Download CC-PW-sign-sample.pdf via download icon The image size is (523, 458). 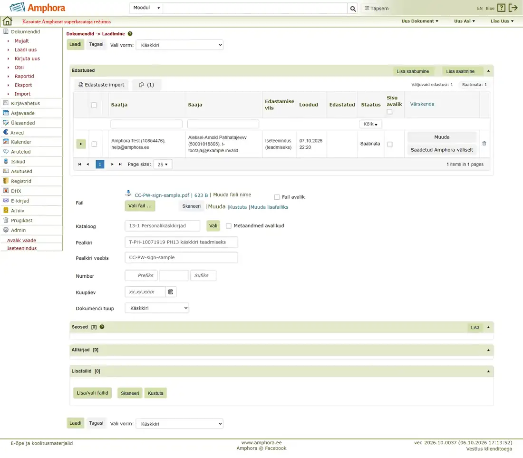(x=128, y=193)
